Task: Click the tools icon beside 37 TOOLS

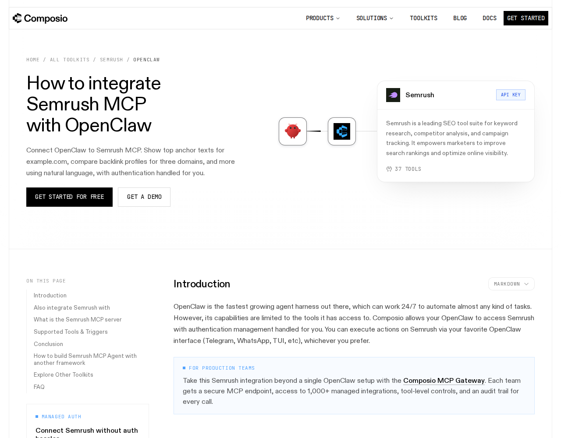Action: pos(389,169)
